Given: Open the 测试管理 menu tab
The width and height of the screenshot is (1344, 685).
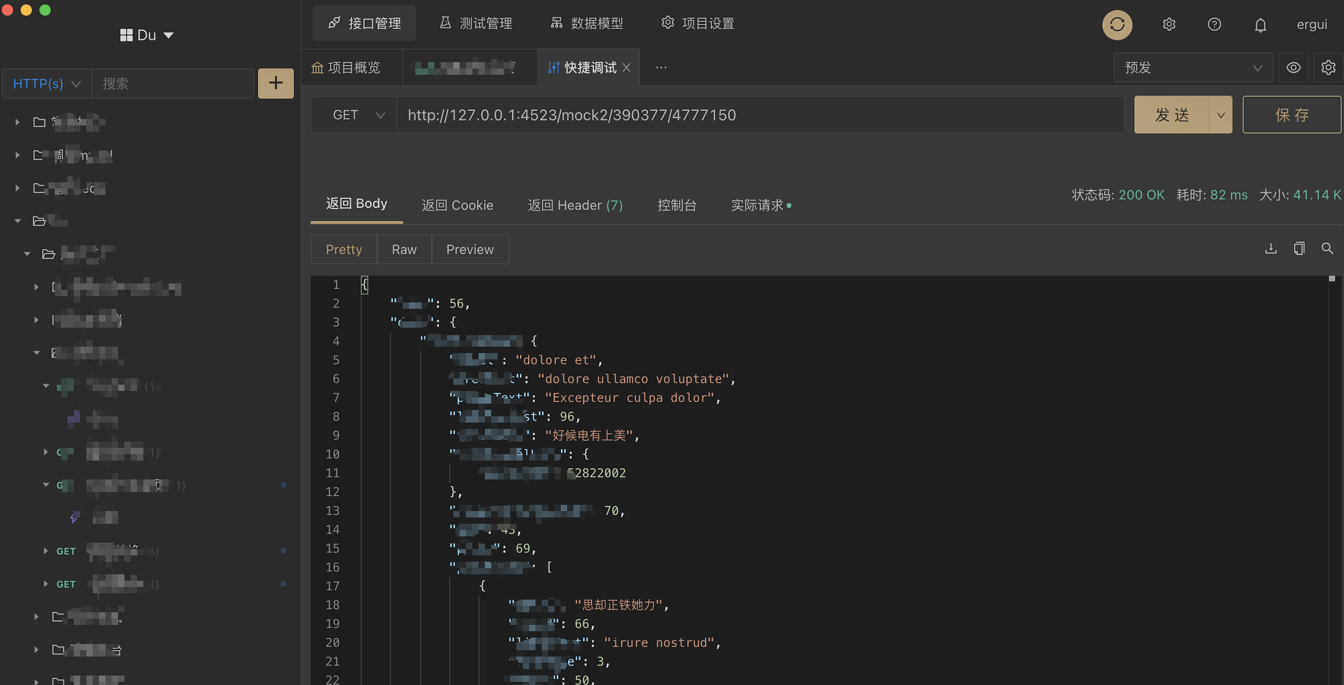Looking at the screenshot, I should (476, 23).
